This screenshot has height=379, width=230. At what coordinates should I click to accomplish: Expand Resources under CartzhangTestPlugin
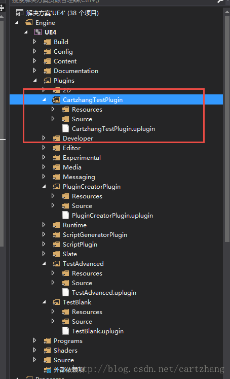(x=53, y=109)
